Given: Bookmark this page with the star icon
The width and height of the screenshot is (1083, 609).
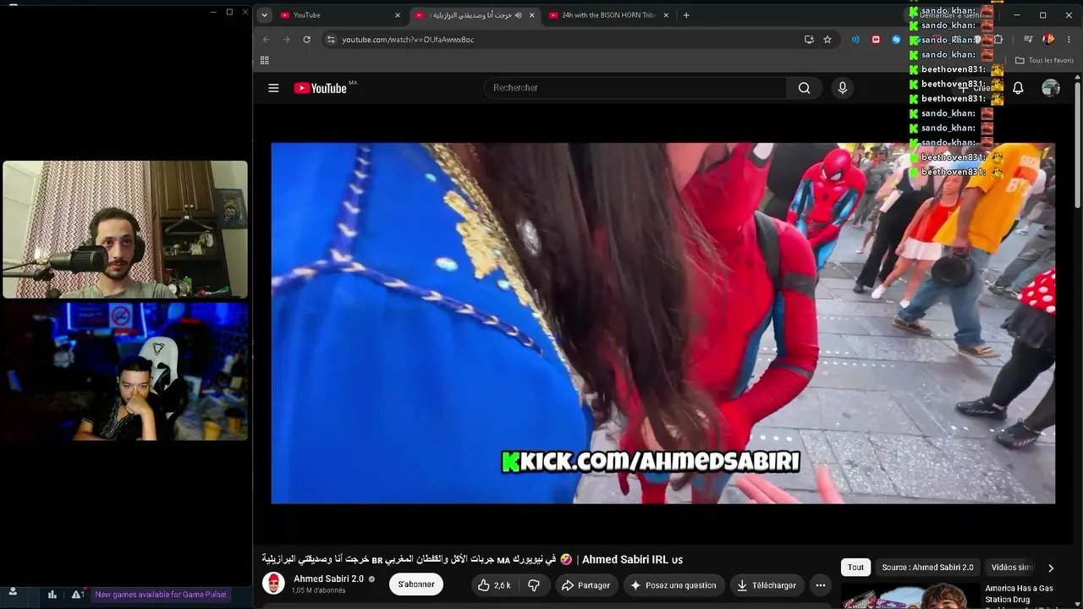Looking at the screenshot, I should click(x=827, y=40).
